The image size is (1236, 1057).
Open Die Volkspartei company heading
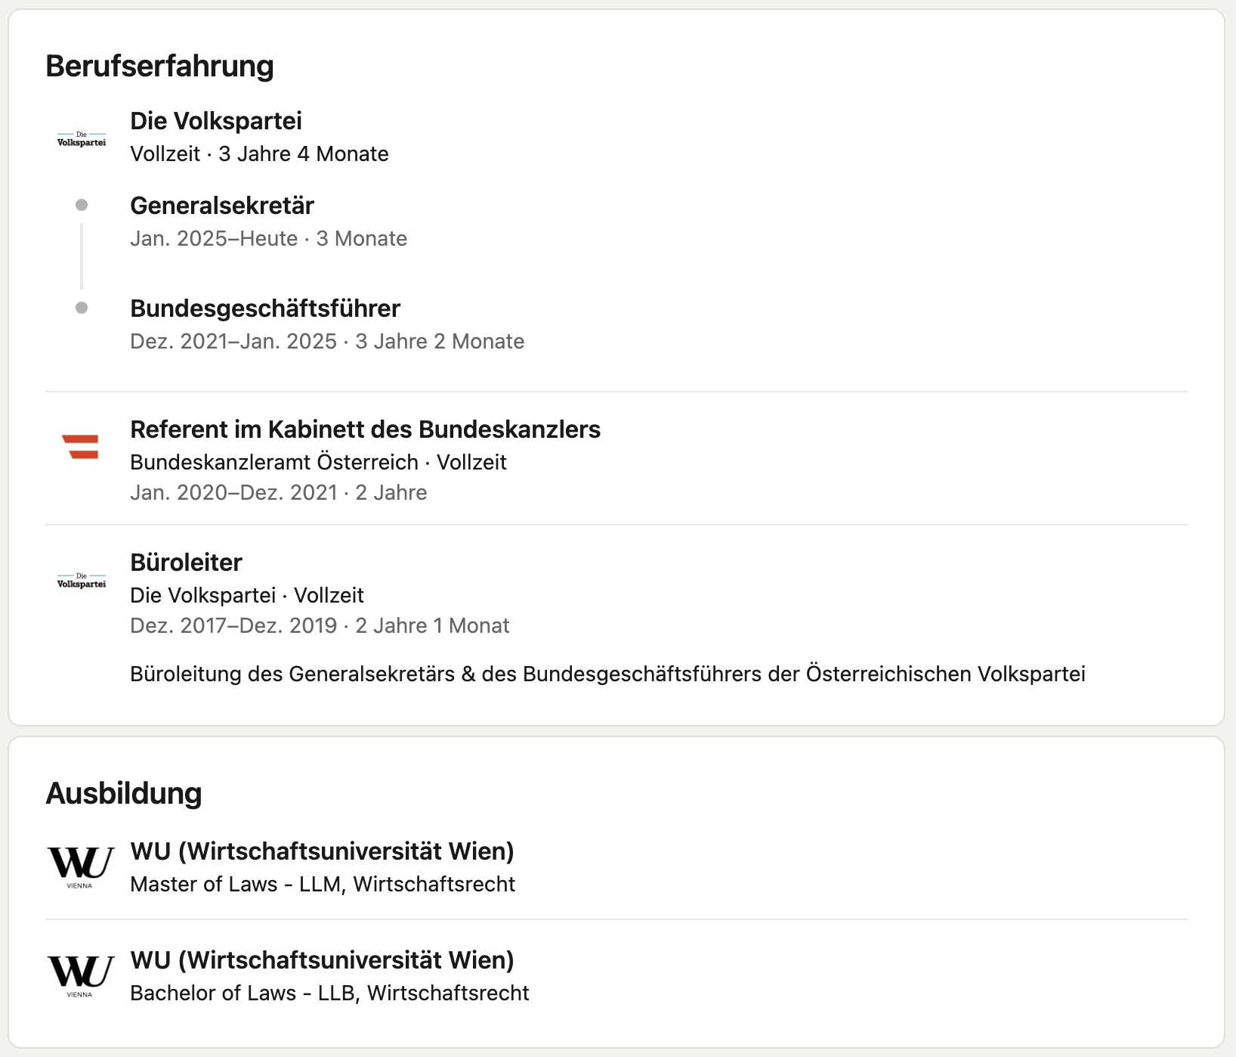(216, 121)
